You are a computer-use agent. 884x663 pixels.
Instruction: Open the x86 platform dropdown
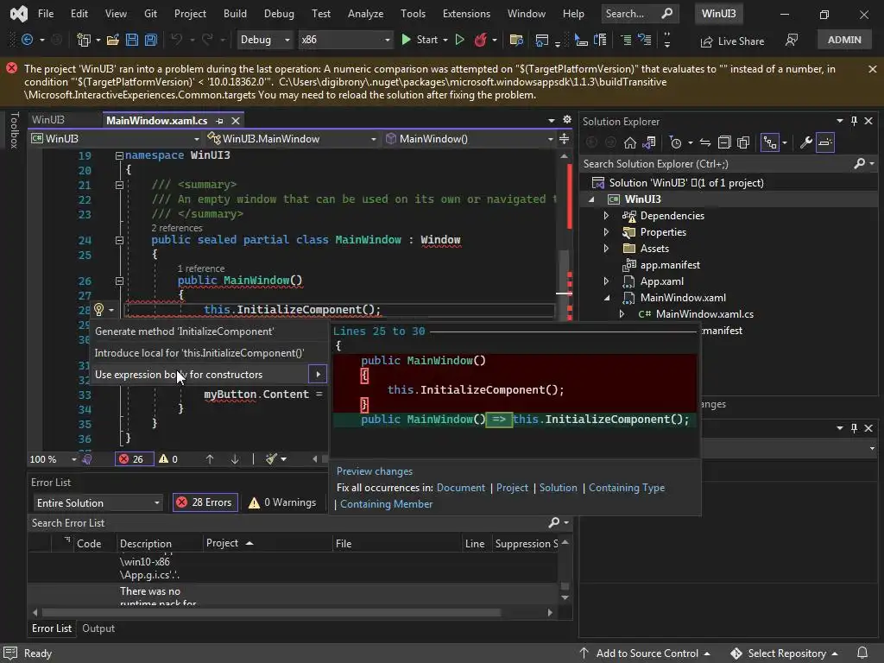[x=345, y=40]
